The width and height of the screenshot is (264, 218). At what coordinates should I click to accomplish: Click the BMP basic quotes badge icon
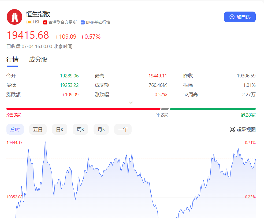(x=83, y=23)
